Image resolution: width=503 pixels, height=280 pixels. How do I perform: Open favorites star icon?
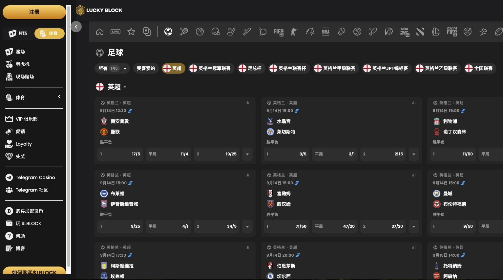(131, 32)
